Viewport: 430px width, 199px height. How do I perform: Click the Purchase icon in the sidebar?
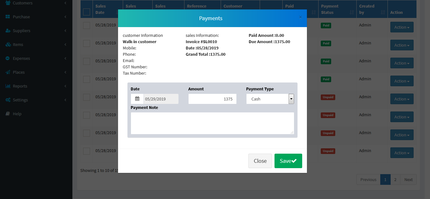pyautogui.click(x=8, y=17)
